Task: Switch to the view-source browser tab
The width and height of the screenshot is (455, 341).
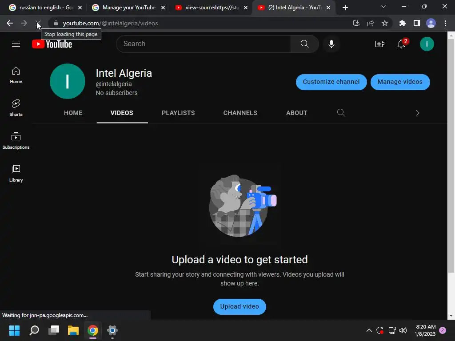Action: (212, 8)
